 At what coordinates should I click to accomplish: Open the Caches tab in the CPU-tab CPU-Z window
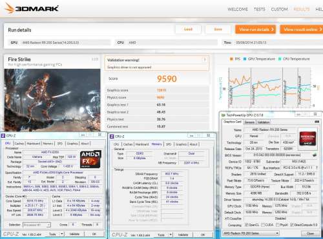pos(19,144)
